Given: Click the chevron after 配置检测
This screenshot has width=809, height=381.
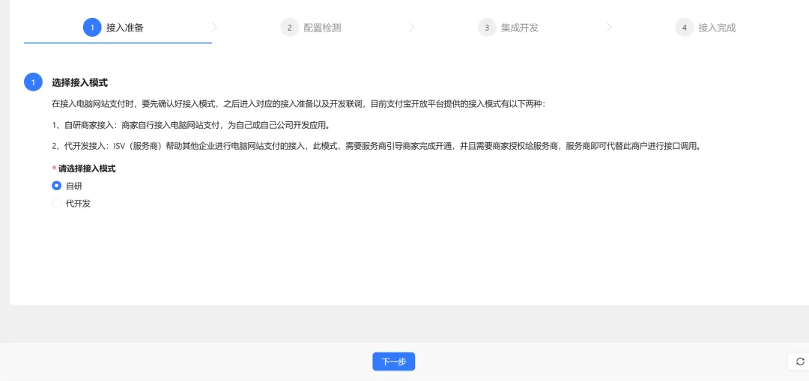Looking at the screenshot, I should click(x=412, y=27).
